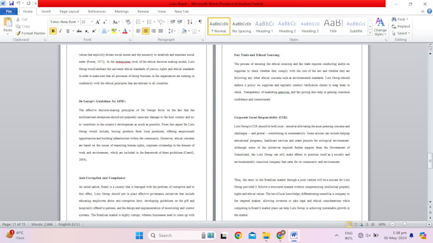Image resolution: width=433 pixels, height=243 pixels.
Task: Click the zoom slider in status bar
Action: tap(405, 225)
